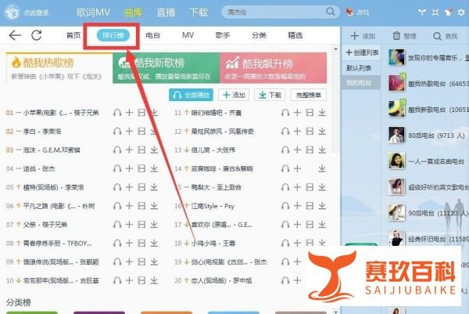Download 逆战 - 张杰 using its download icon

coord(154,168)
